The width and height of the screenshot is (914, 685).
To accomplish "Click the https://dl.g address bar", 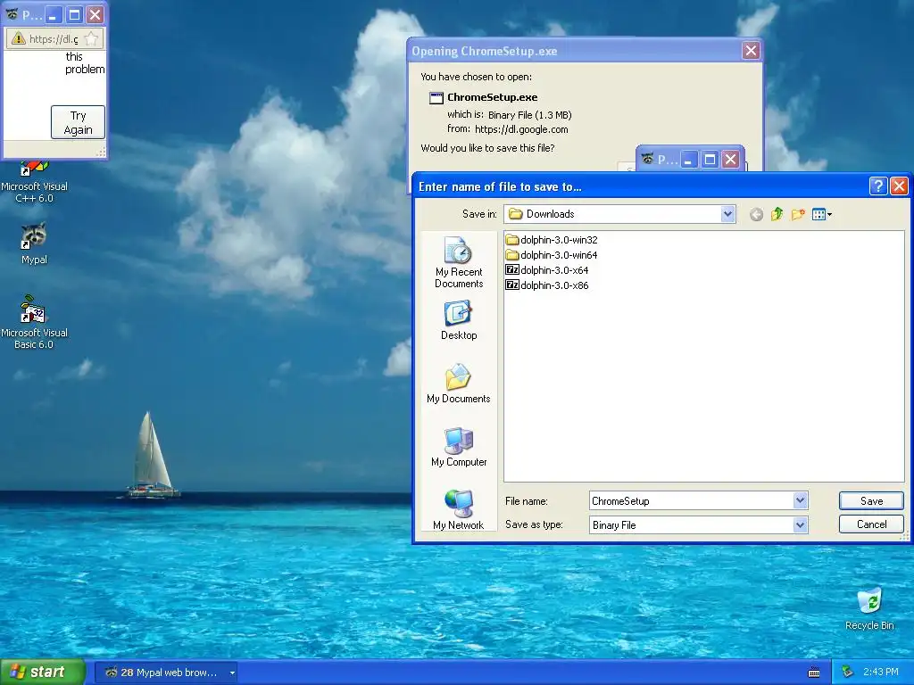I will (54, 39).
